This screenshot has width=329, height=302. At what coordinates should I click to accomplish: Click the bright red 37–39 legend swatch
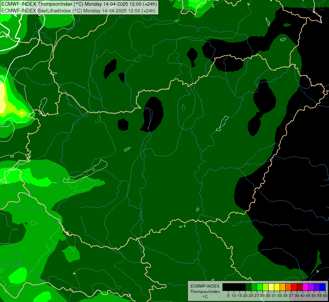point(294,287)
